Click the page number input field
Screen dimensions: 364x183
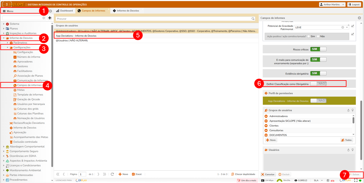pyautogui.click(x=82, y=174)
